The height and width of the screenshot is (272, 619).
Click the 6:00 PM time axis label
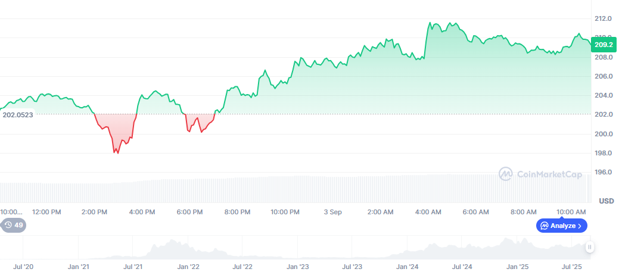tap(190, 212)
